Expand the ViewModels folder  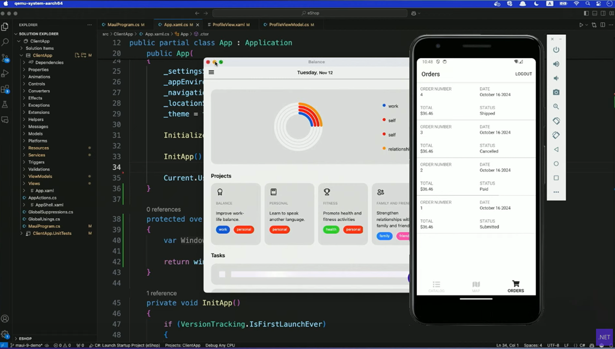point(24,177)
